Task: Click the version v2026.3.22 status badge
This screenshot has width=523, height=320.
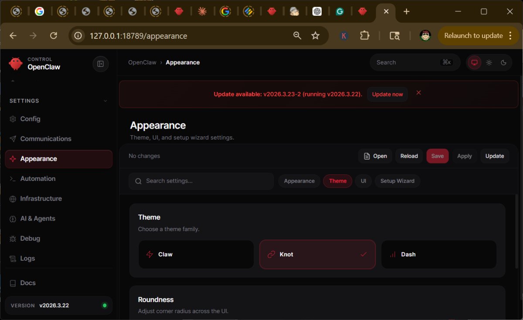Action: (x=58, y=306)
